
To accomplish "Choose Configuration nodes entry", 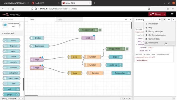I will tap(160, 35).
